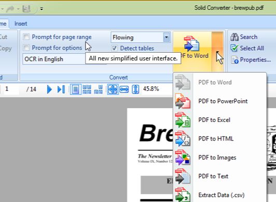Select the fit whole page zoom icon
276x202 pixels.
[113, 89]
